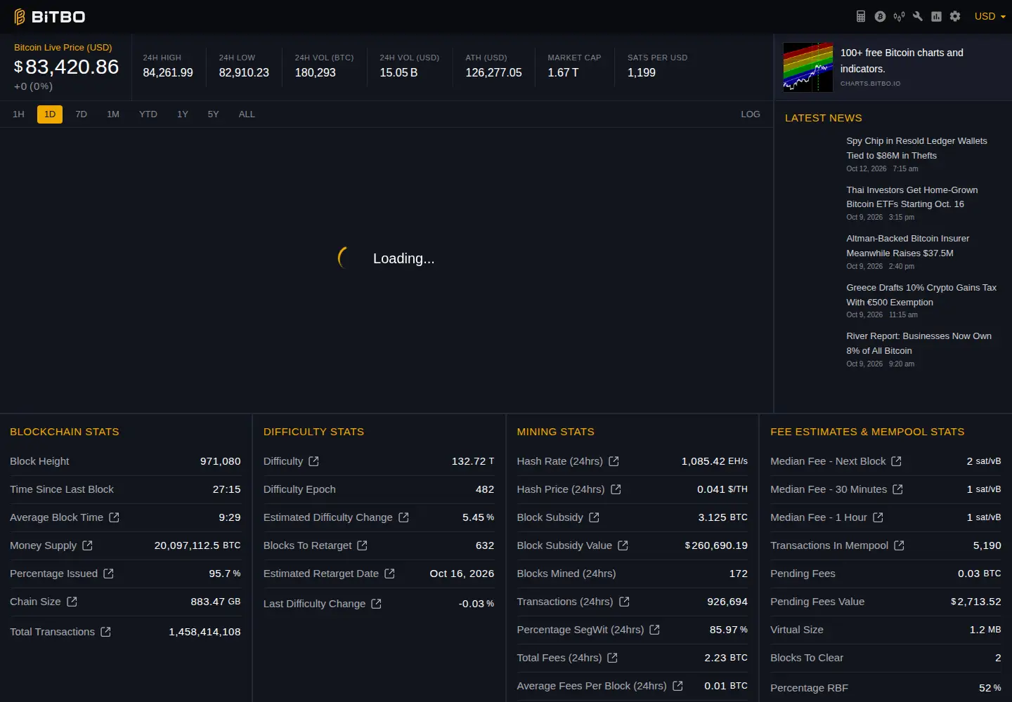The height and width of the screenshot is (702, 1012).
Task: Open external link icon for Hash Rate (24hrs)
Action: (614, 461)
